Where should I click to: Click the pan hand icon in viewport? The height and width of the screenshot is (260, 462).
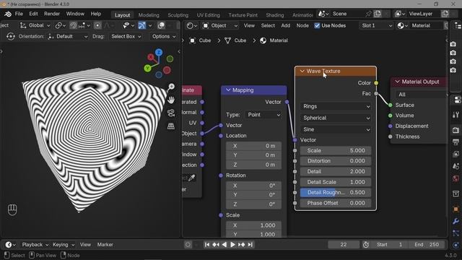pos(171,100)
